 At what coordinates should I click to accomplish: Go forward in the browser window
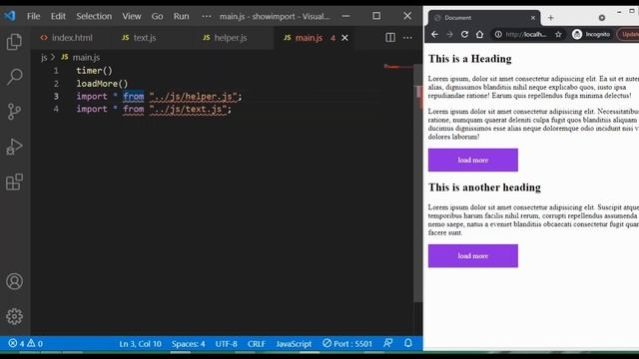coord(449,34)
